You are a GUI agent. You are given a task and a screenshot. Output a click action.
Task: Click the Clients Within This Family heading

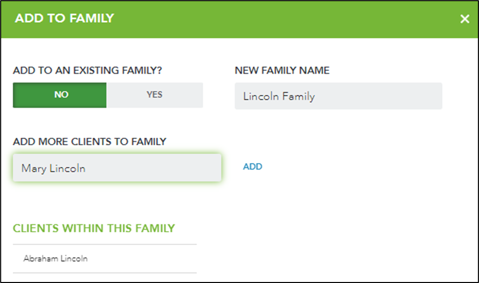[94, 228]
